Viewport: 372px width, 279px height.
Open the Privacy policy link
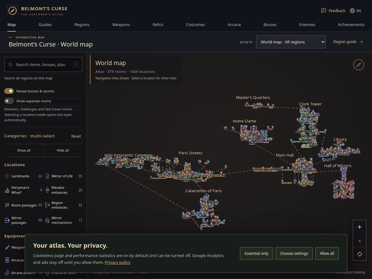[x=117, y=262]
